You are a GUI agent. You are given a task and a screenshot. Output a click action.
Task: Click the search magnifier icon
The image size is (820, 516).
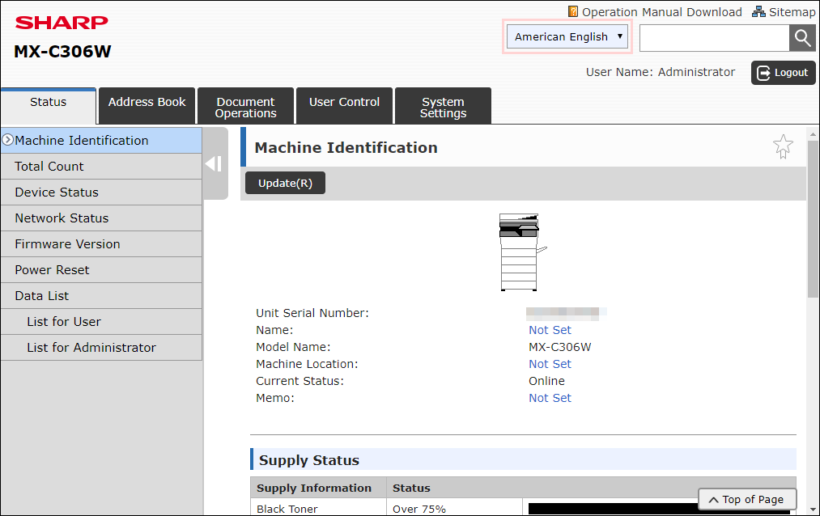pos(802,38)
